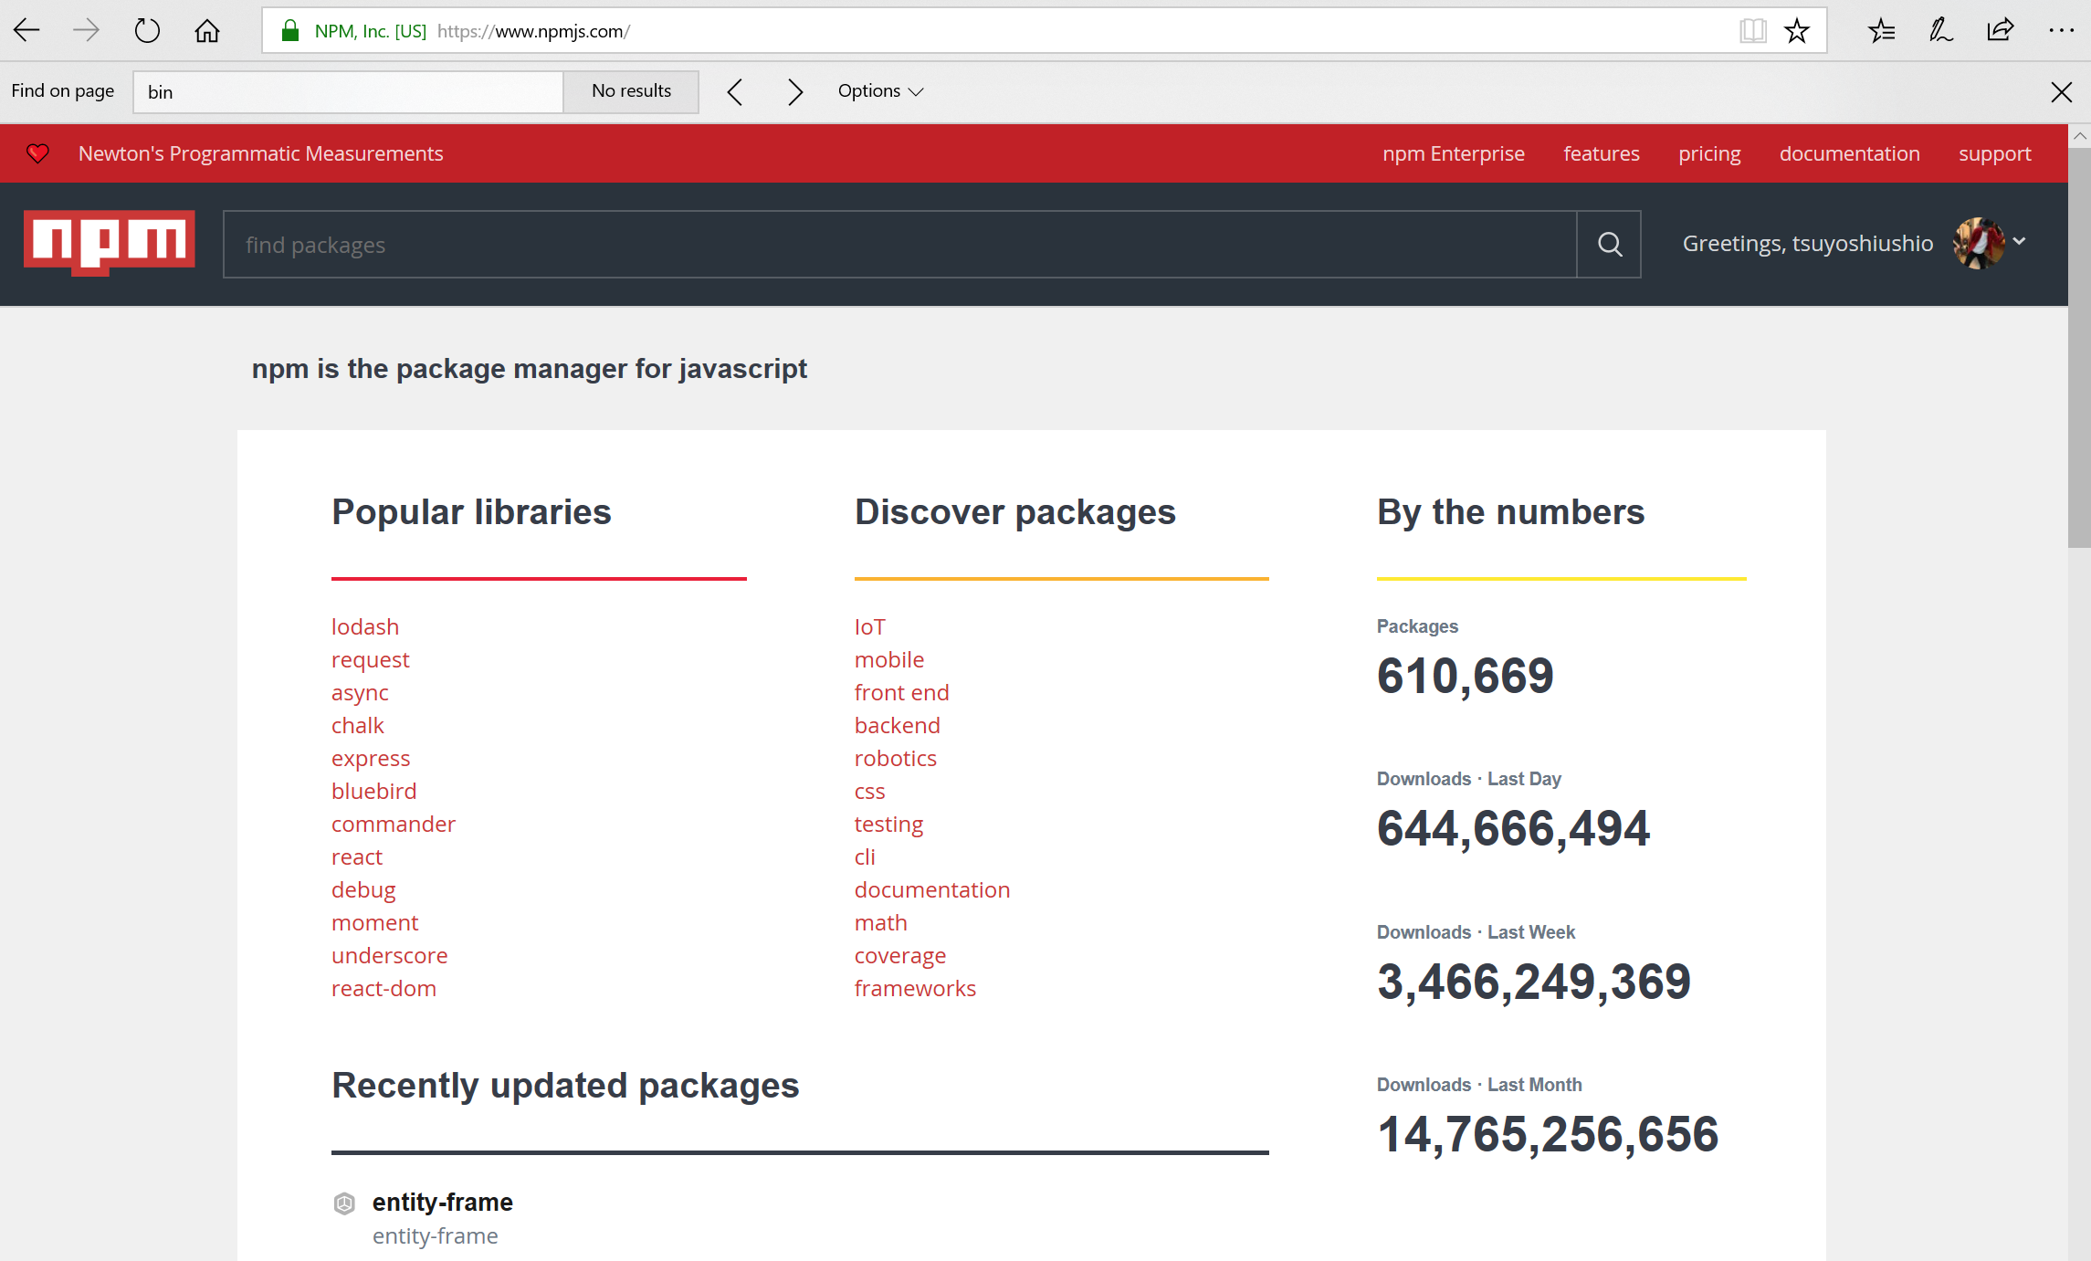Click the Refresh page icon
2091x1261 pixels.
(x=146, y=29)
